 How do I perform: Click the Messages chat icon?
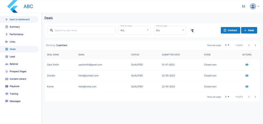click(7, 101)
